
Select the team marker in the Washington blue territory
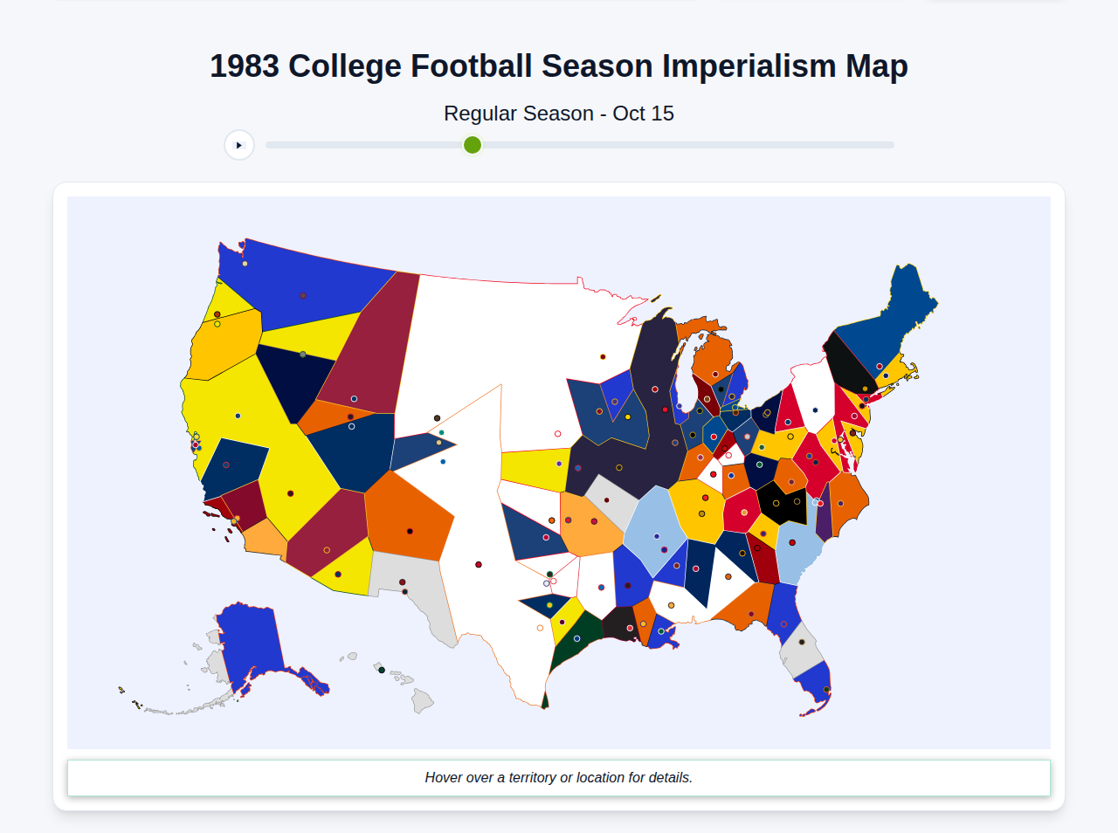pos(303,295)
